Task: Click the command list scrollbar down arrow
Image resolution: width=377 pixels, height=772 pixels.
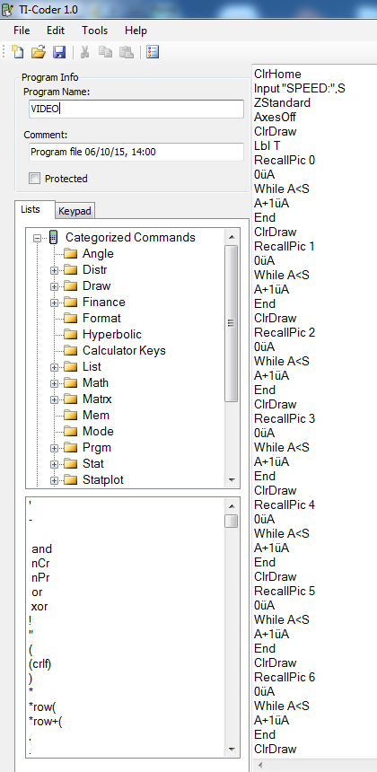Action: [232, 749]
